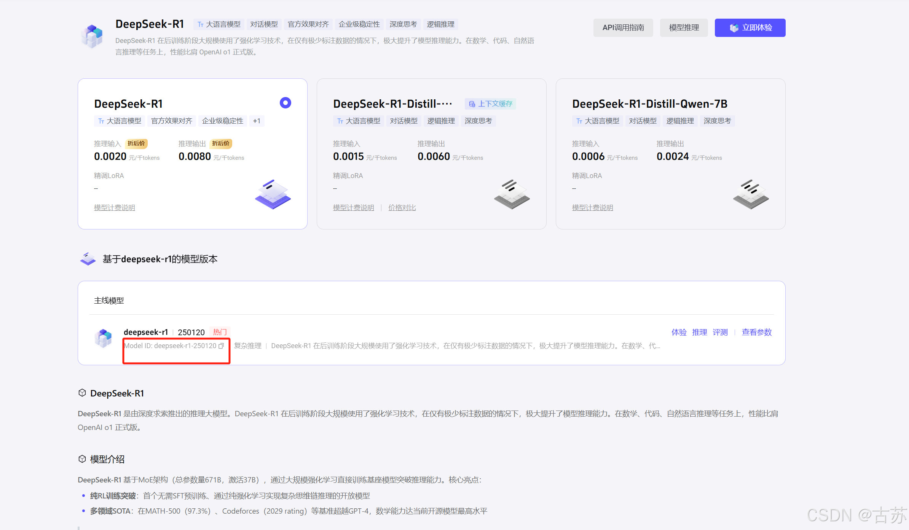Click the copy icon beside Model ID
Image resolution: width=909 pixels, height=530 pixels.
[221, 346]
